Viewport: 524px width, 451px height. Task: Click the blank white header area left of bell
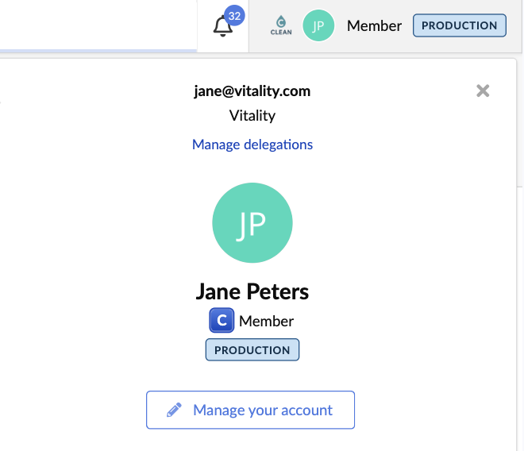(x=95, y=24)
